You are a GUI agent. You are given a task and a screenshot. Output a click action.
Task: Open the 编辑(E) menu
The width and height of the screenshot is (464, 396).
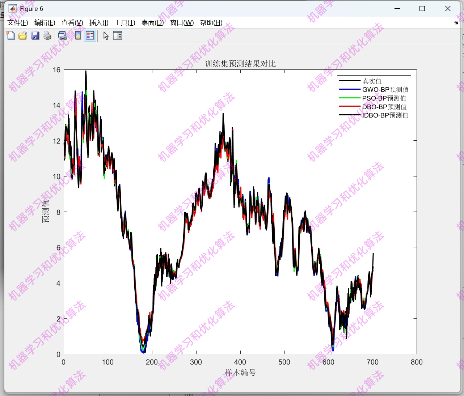(45, 23)
